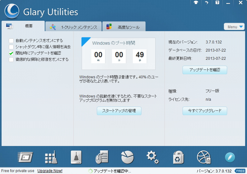Click the magic wand icon on 1-クリック tab

pyautogui.click(x=53, y=27)
